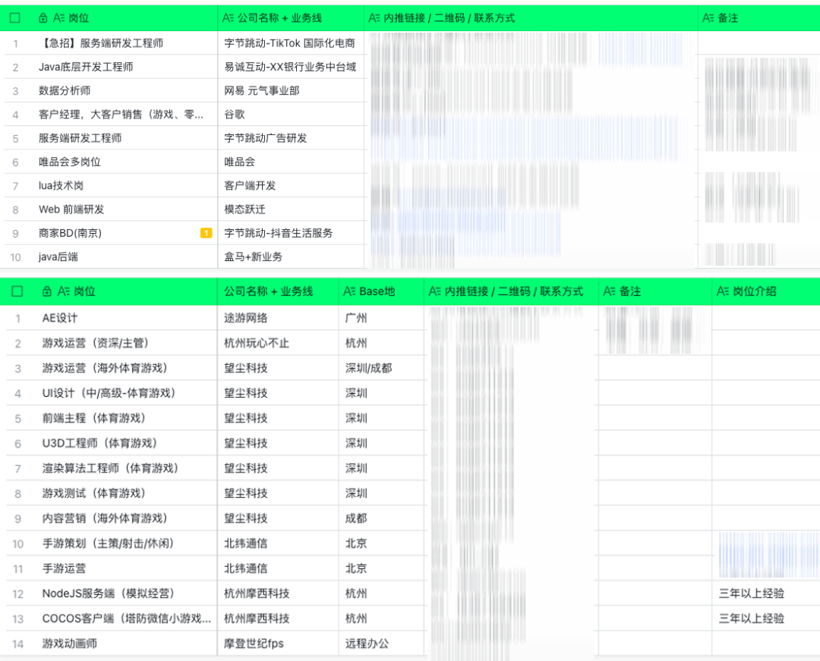Open the yellow comment badge on 商家BD(南京) row

(206, 233)
